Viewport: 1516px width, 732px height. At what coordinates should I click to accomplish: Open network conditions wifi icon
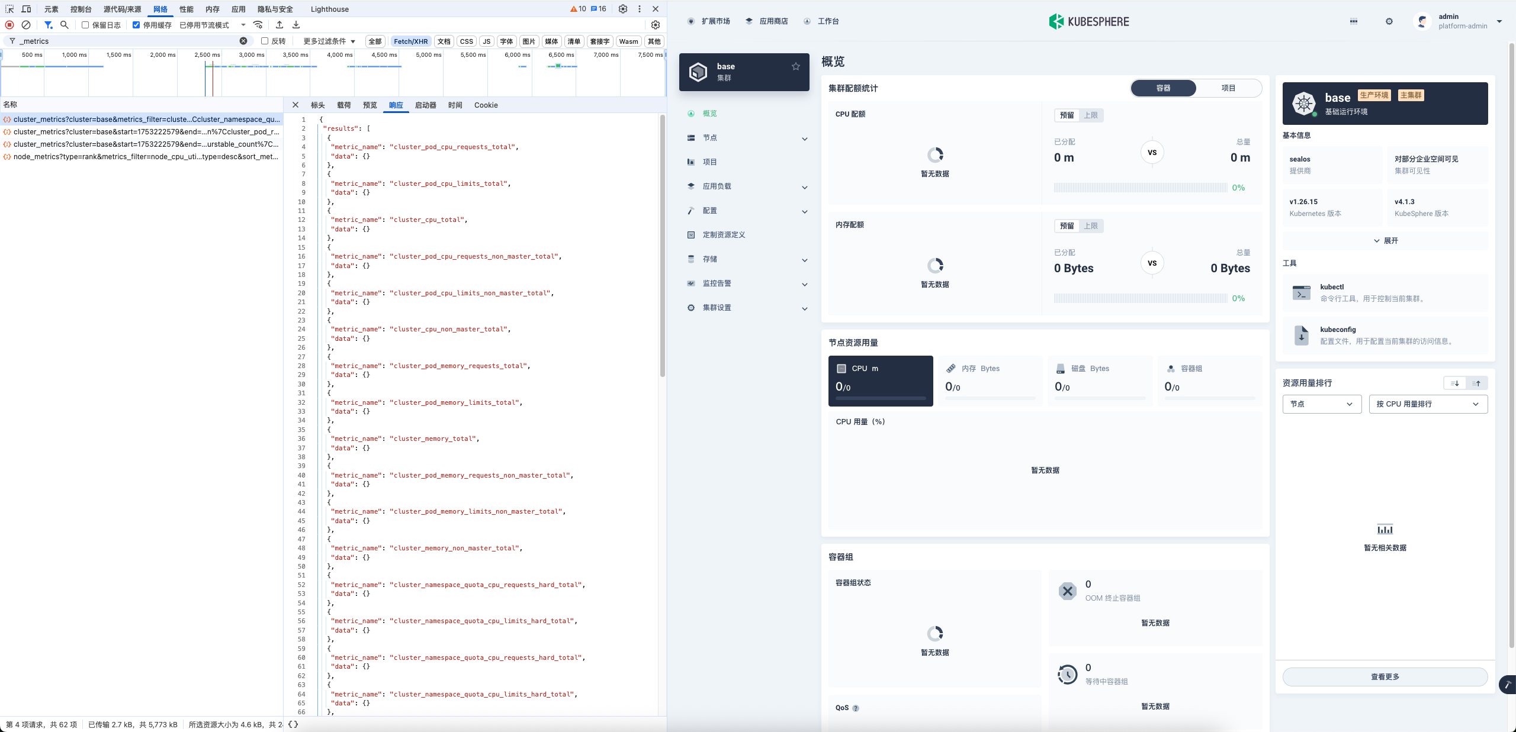click(x=258, y=25)
